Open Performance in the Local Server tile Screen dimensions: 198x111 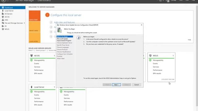pos(39,101)
